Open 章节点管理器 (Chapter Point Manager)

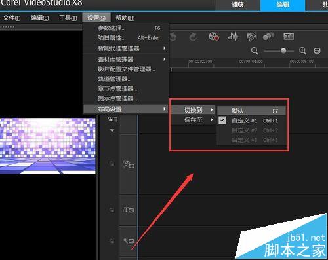click(126, 88)
